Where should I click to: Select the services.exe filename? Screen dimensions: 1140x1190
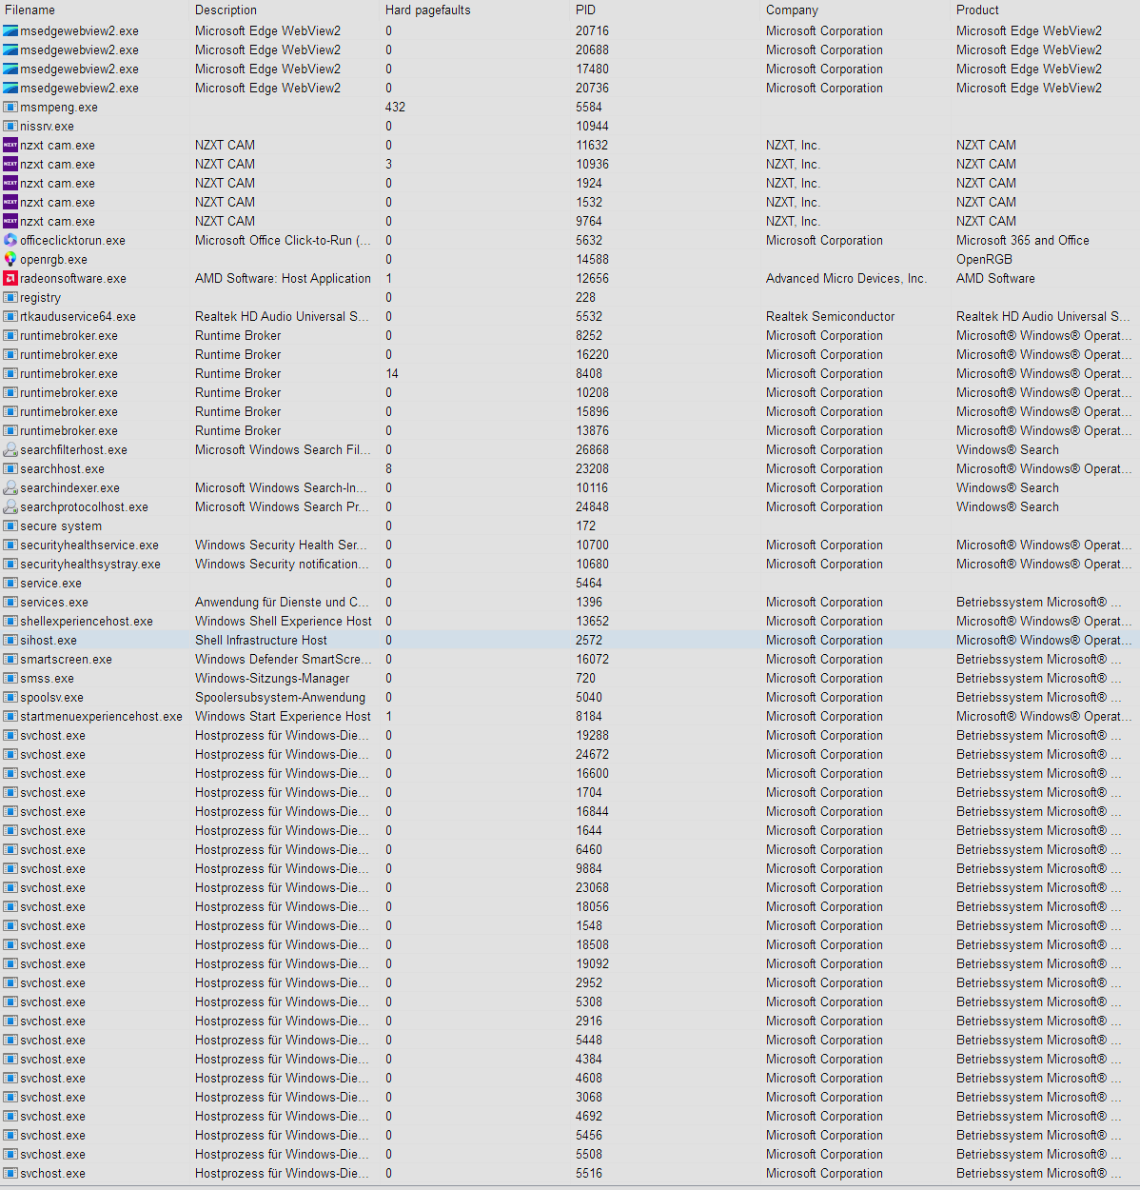[x=54, y=602]
